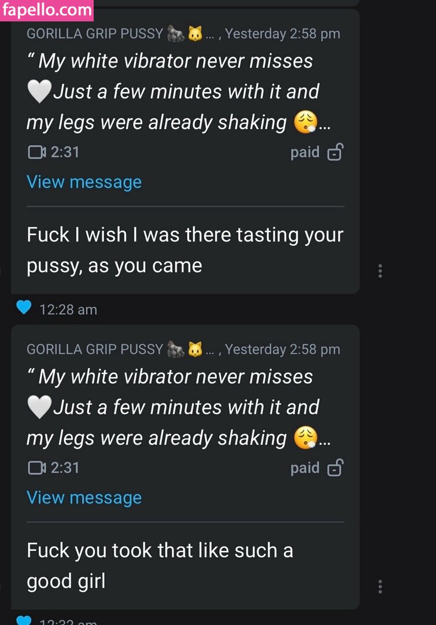The image size is (436, 625).
Task: Expand three-dot menu beside the "good girl" reply
Action: pos(380,586)
